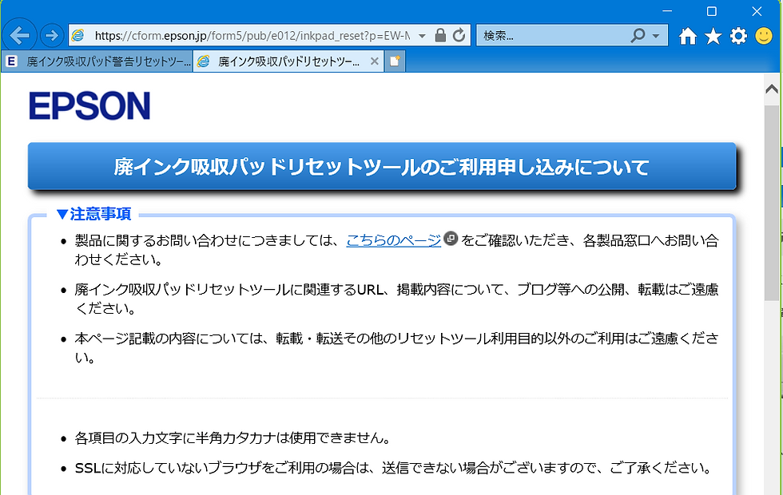Go forward with the Forward arrow button

(51, 35)
